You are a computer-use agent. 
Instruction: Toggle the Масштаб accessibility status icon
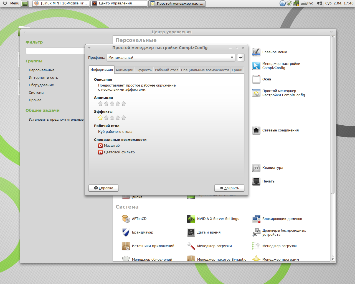100,146
